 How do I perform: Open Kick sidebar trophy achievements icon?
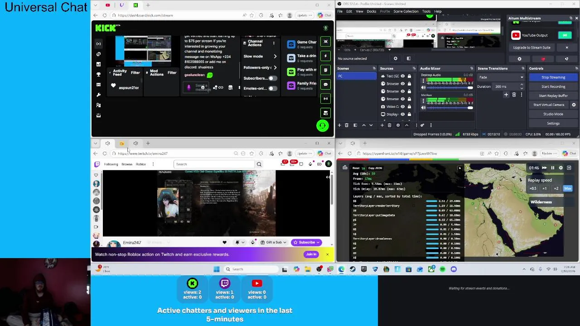(98, 75)
